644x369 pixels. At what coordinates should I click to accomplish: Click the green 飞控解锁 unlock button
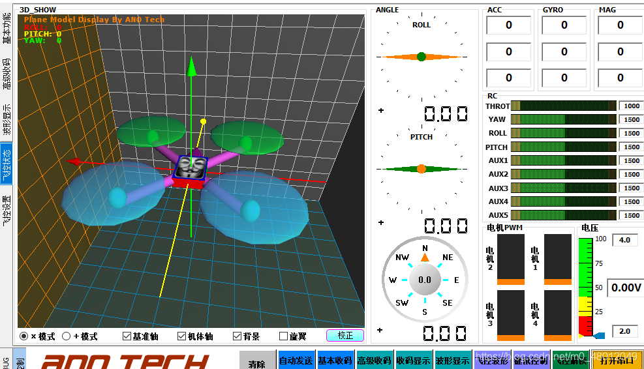click(x=570, y=360)
